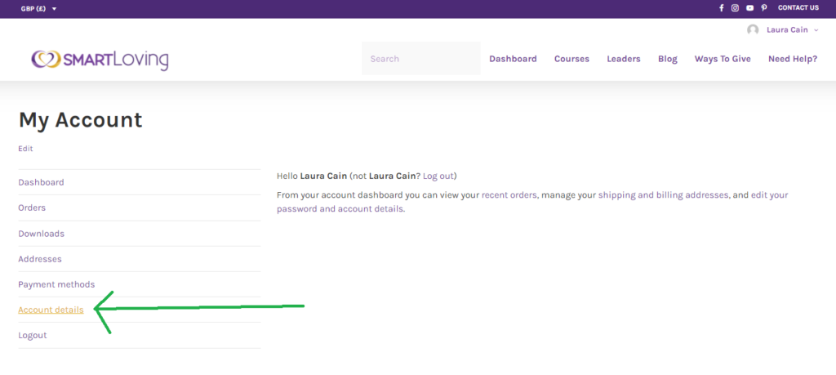
Task: Open the YouTube social icon
Action: coord(749,8)
